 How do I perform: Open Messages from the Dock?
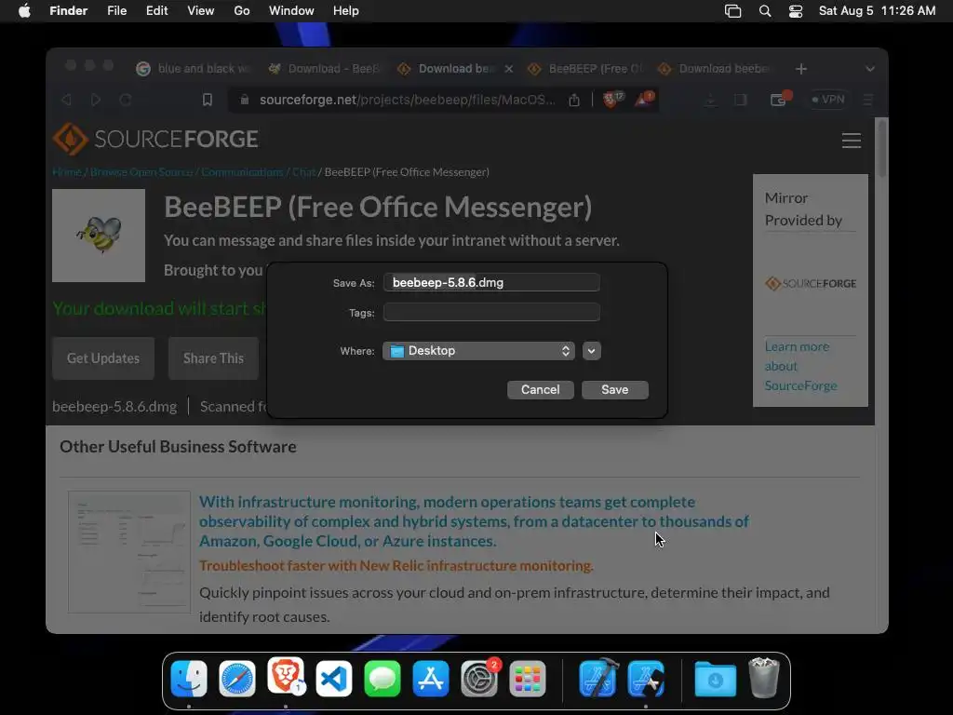click(383, 679)
